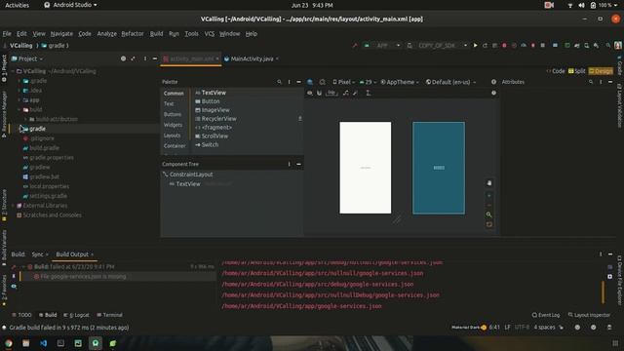Open the device selector dropdown in toolbar
624x351 pixels.
[437, 46]
